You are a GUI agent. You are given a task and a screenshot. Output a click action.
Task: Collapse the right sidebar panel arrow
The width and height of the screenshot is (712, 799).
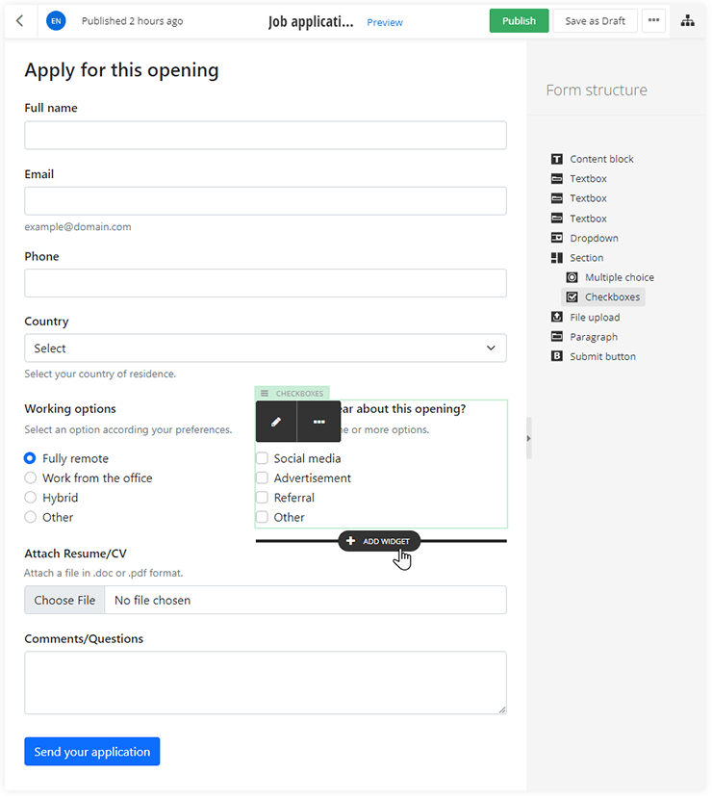(x=528, y=439)
